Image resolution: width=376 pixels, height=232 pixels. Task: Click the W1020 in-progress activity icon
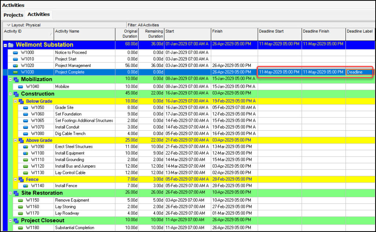click(15, 66)
